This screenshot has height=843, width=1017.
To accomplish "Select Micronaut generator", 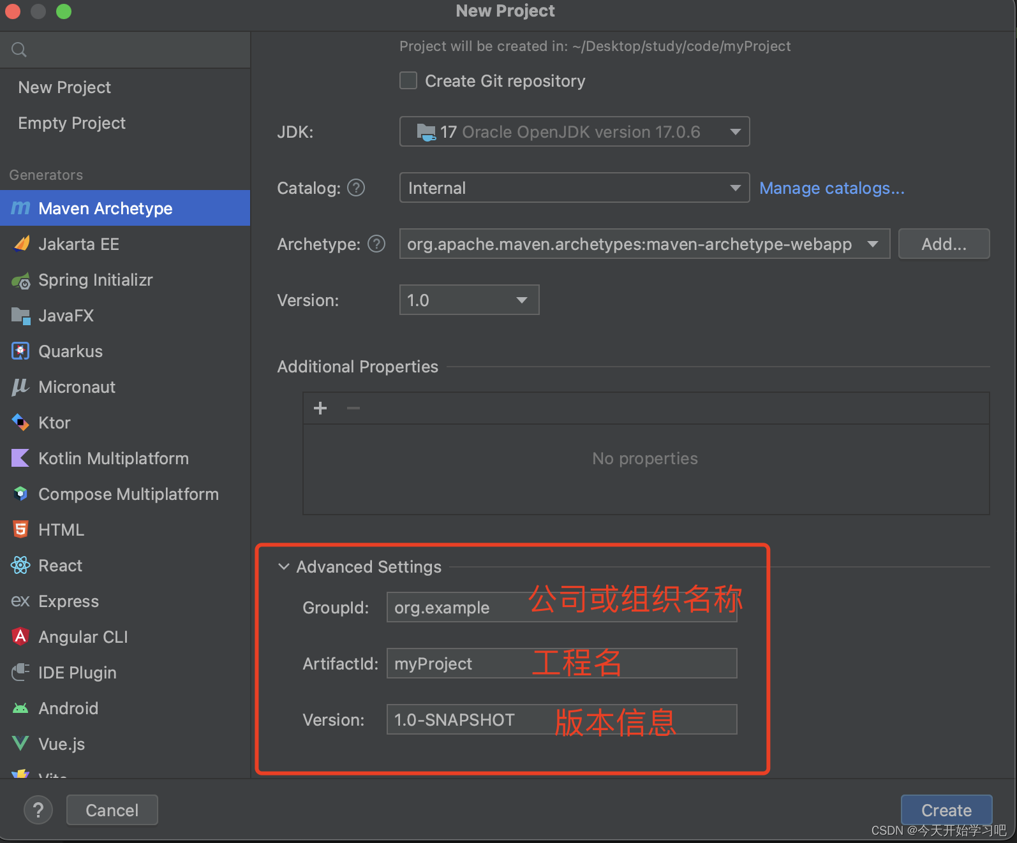I will pos(125,386).
